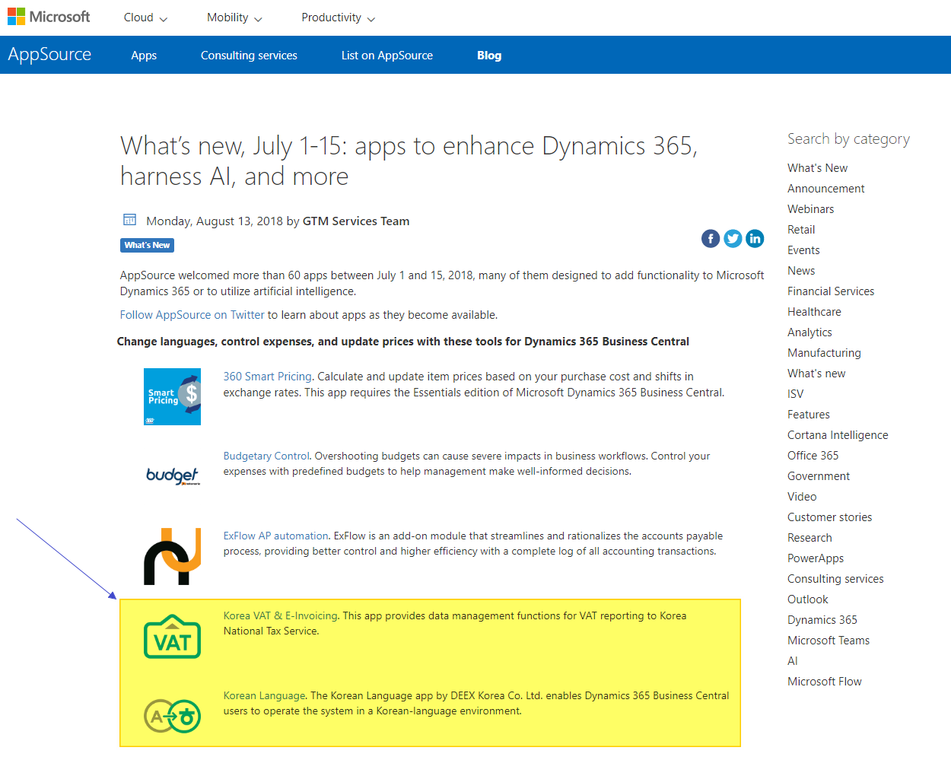Image resolution: width=951 pixels, height=760 pixels.
Task: Select the Dynamics 365 category
Action: [x=822, y=620]
